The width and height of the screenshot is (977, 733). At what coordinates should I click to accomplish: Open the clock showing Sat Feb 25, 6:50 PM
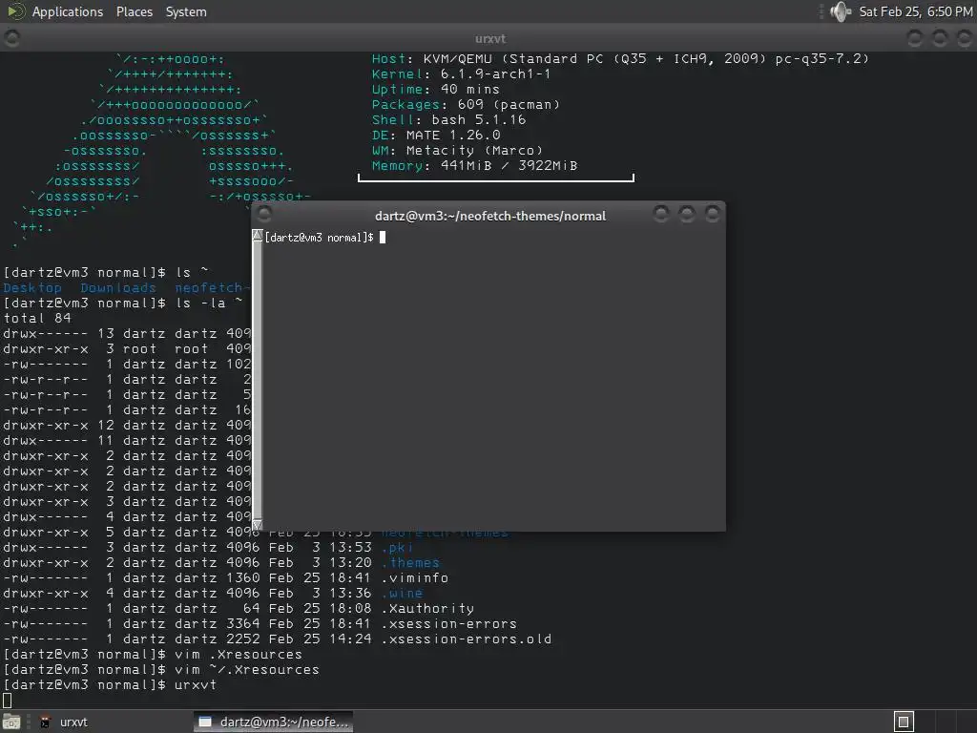point(915,11)
